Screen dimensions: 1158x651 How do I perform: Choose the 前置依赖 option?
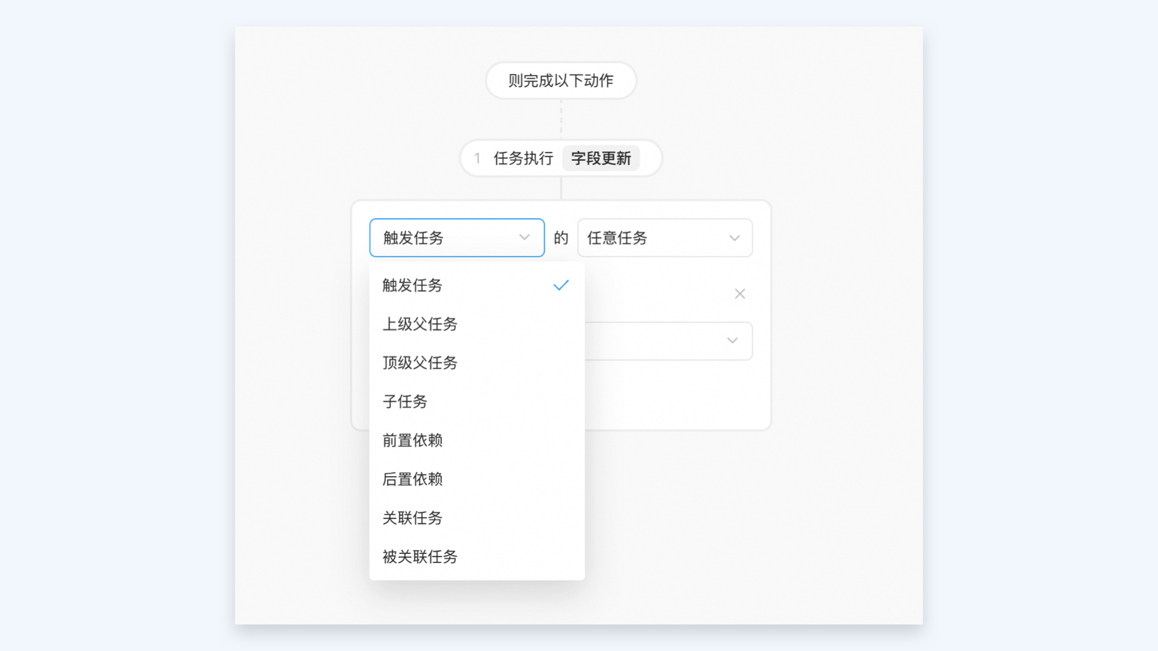pyautogui.click(x=413, y=441)
